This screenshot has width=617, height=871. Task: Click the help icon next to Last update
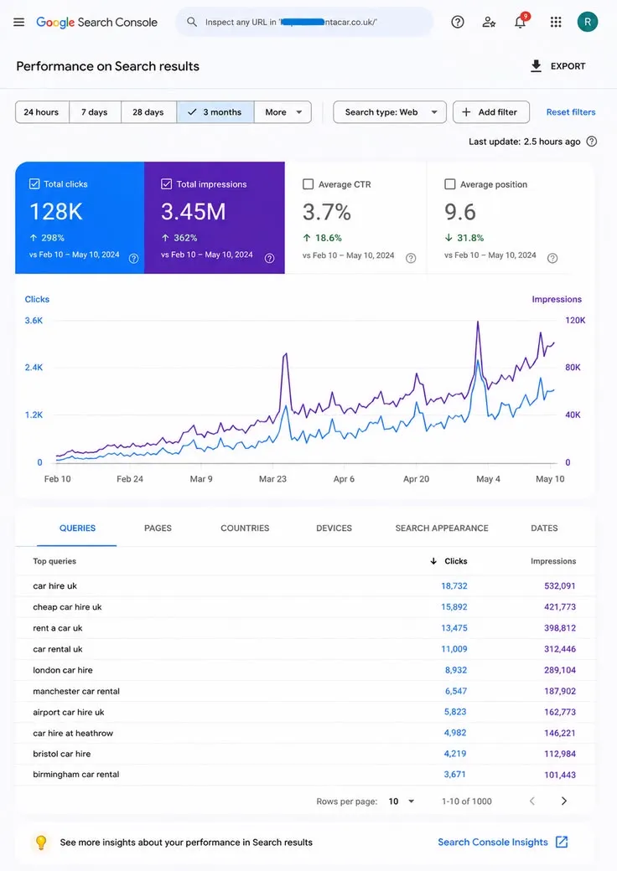(592, 142)
